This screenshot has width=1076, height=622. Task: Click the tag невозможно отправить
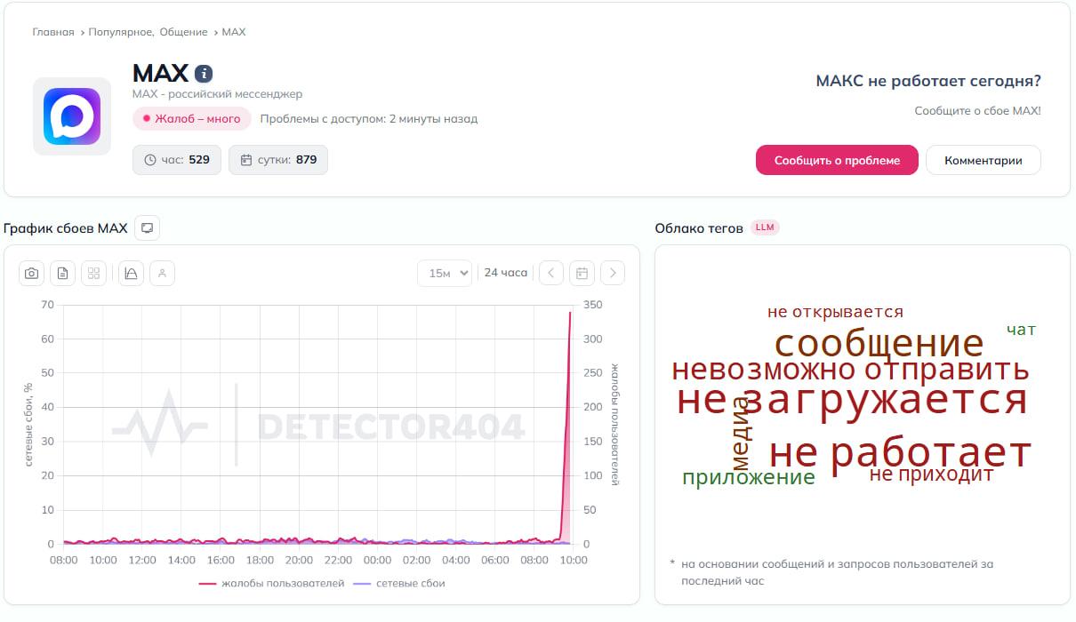point(850,370)
